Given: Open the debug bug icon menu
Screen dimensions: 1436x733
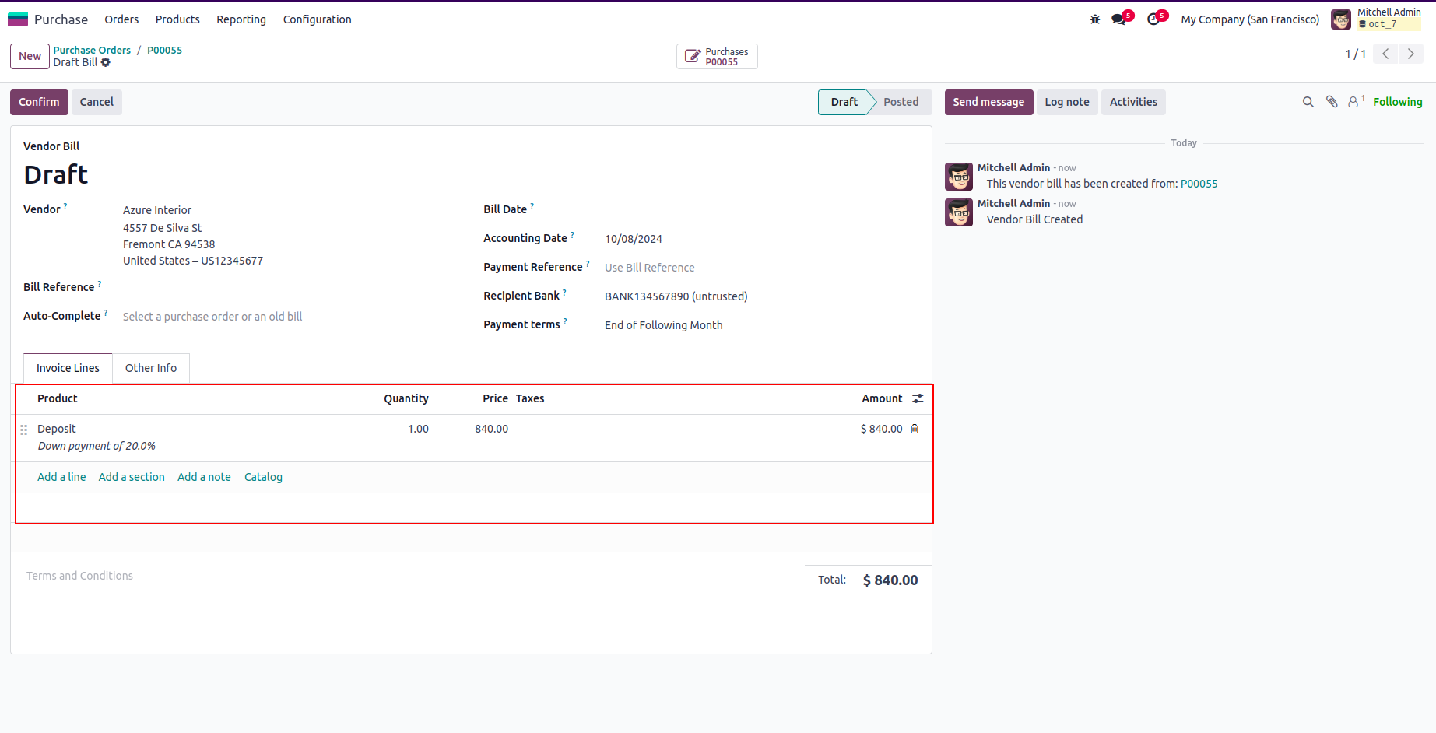Looking at the screenshot, I should click(x=1095, y=19).
